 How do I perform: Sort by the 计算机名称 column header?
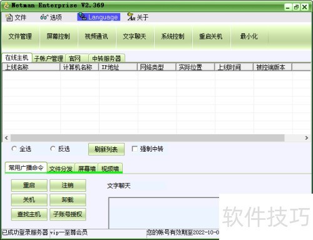(x=80, y=67)
